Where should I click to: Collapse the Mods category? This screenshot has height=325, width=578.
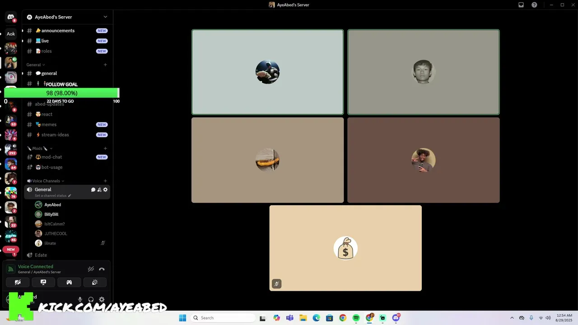40,149
